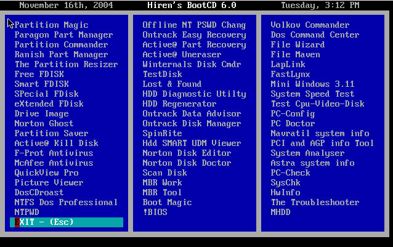Open PCI and AGP info Tool
393x247 pixels.
pos(322,143)
